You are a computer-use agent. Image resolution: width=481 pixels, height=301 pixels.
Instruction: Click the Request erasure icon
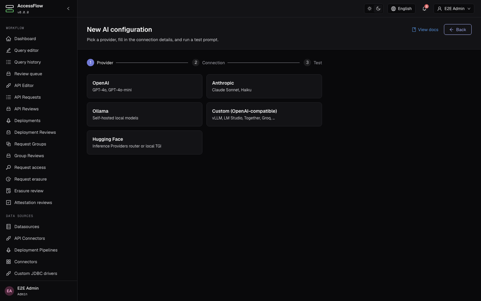[9, 179]
